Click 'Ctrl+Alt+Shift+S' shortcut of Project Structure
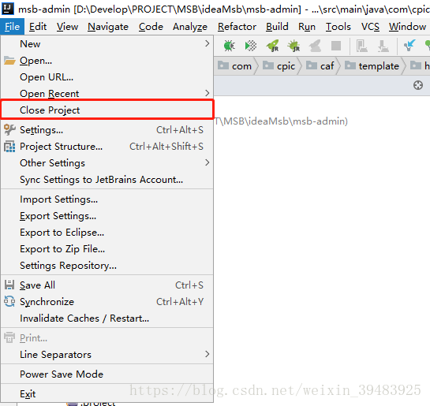 [166, 147]
